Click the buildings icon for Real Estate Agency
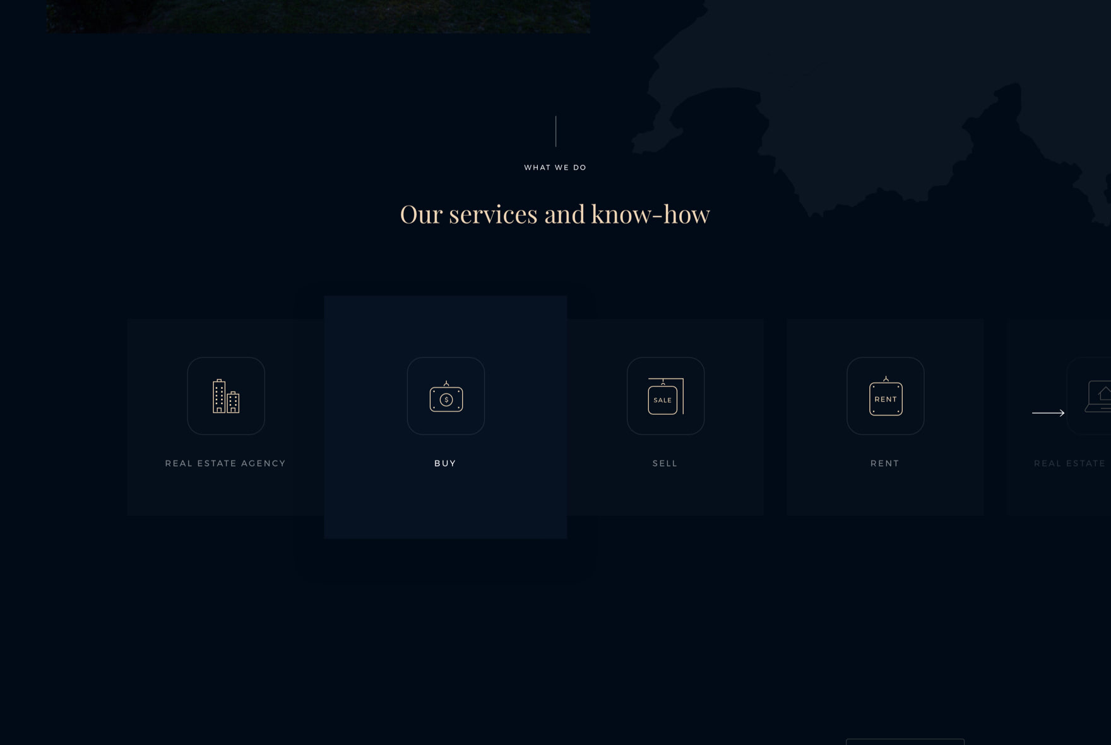 226,396
